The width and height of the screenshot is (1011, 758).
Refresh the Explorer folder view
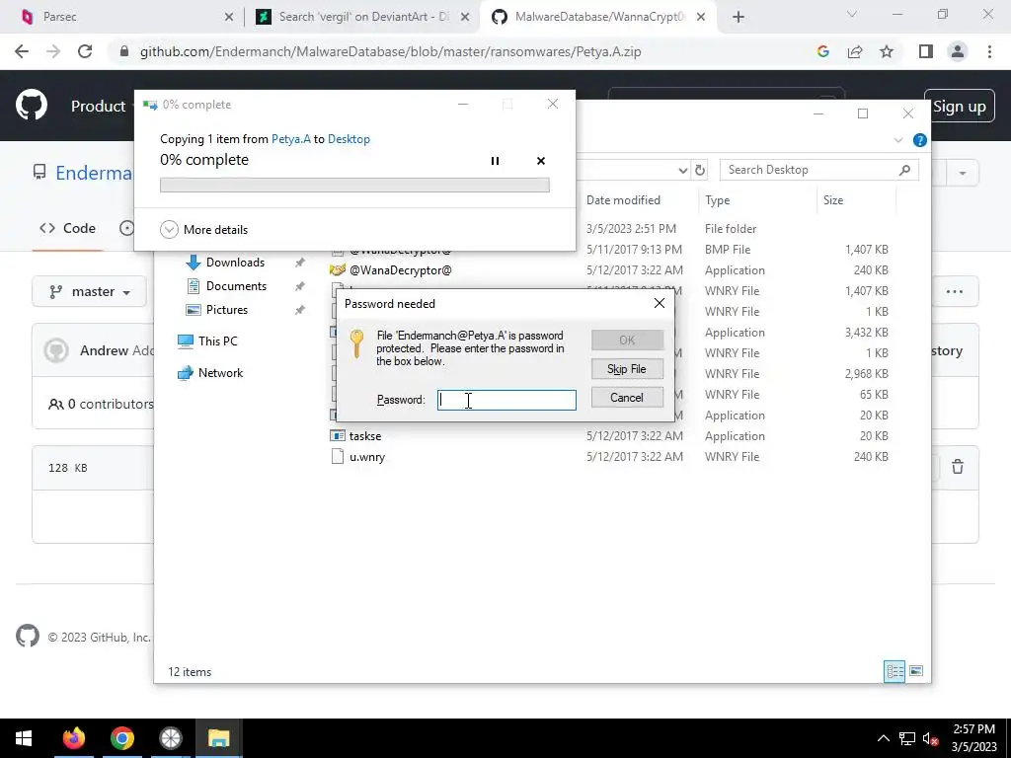(700, 170)
